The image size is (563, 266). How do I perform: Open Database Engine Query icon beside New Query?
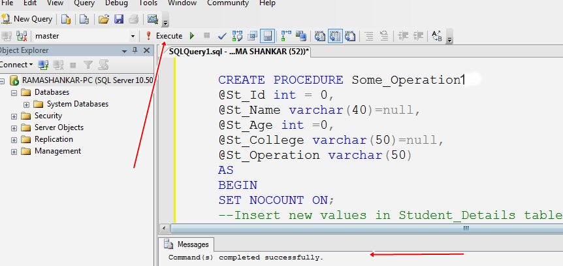click(x=66, y=19)
